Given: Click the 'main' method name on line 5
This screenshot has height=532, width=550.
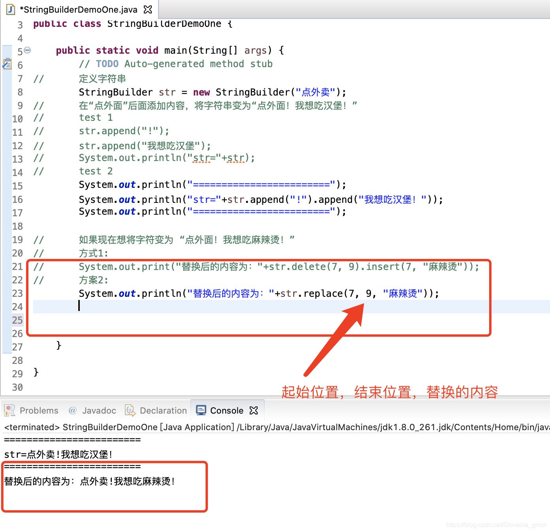Looking at the screenshot, I should tap(175, 50).
